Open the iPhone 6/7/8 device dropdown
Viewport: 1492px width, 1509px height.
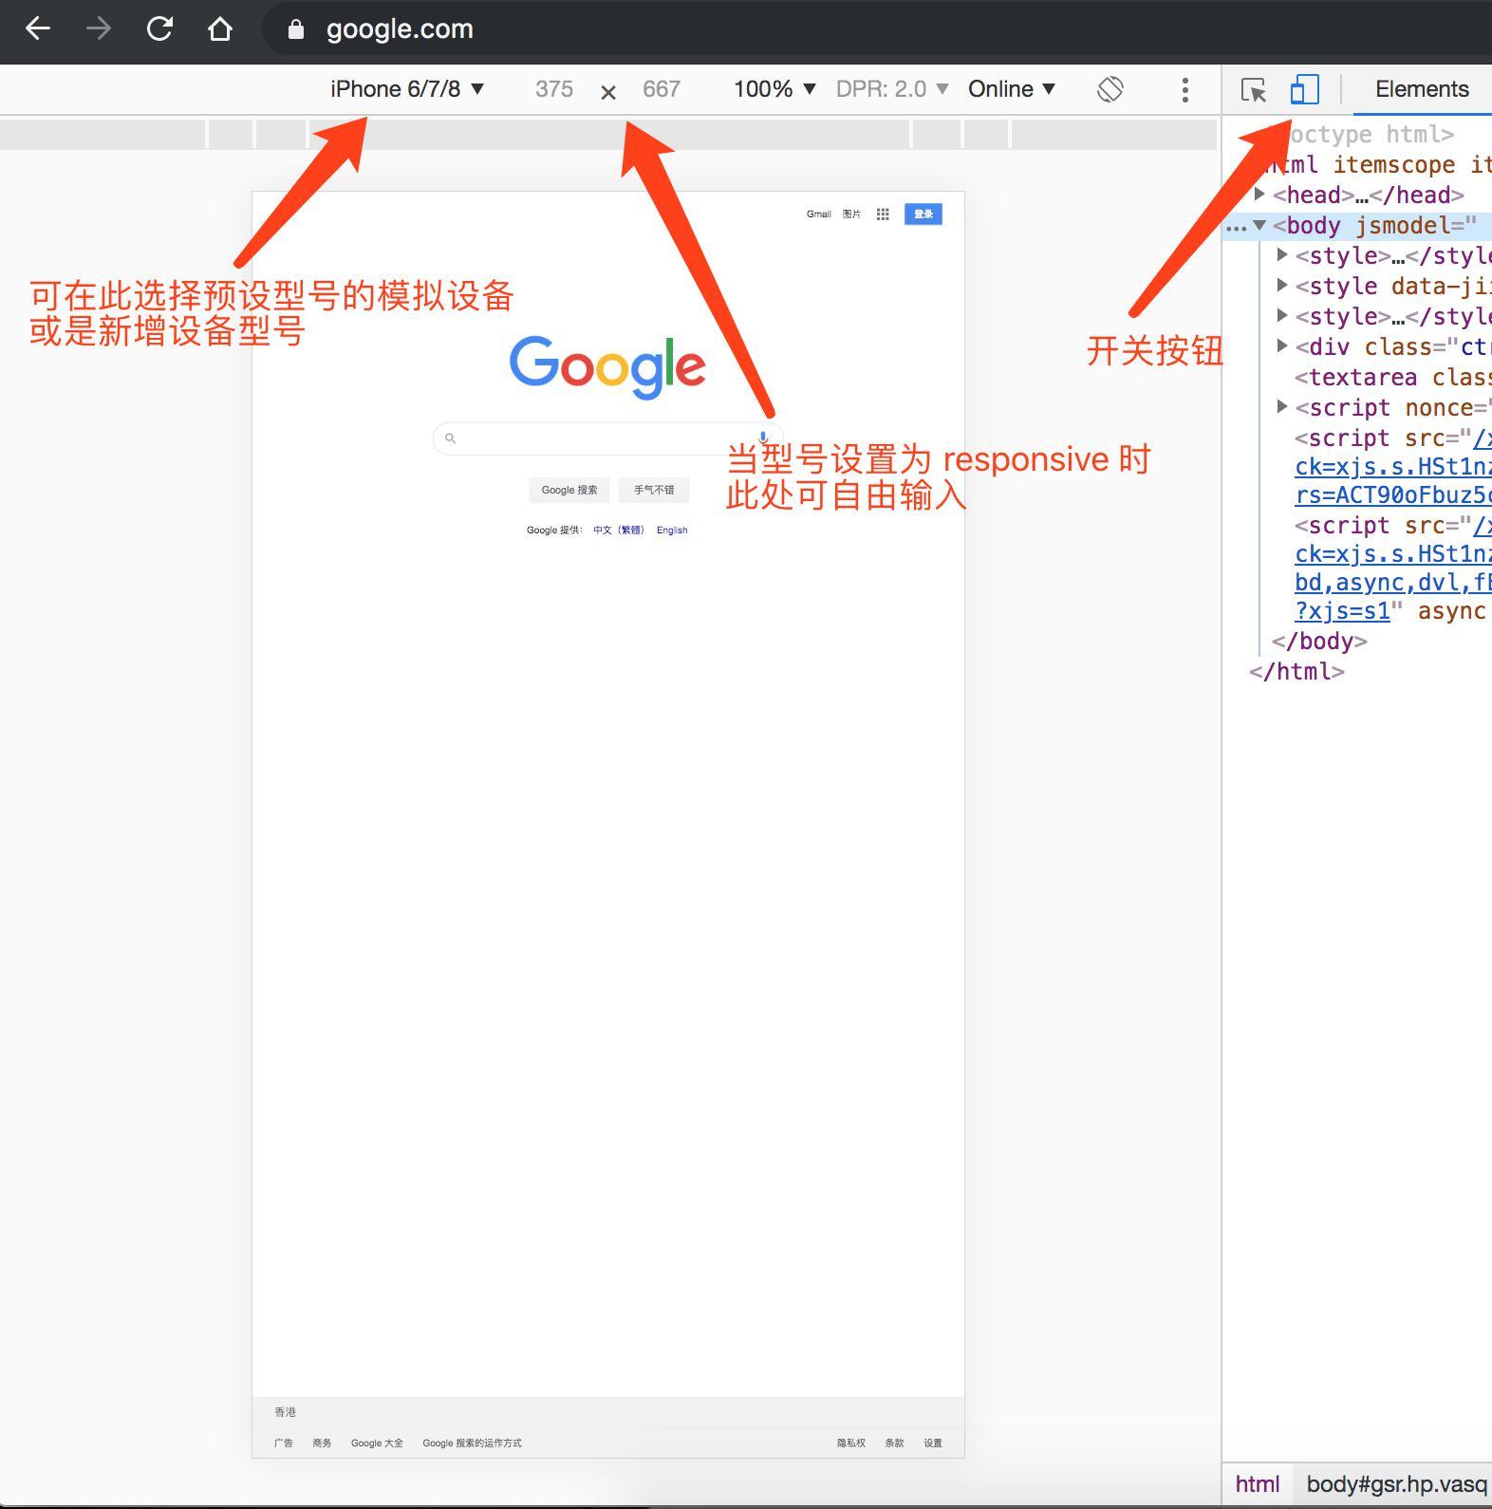point(407,89)
